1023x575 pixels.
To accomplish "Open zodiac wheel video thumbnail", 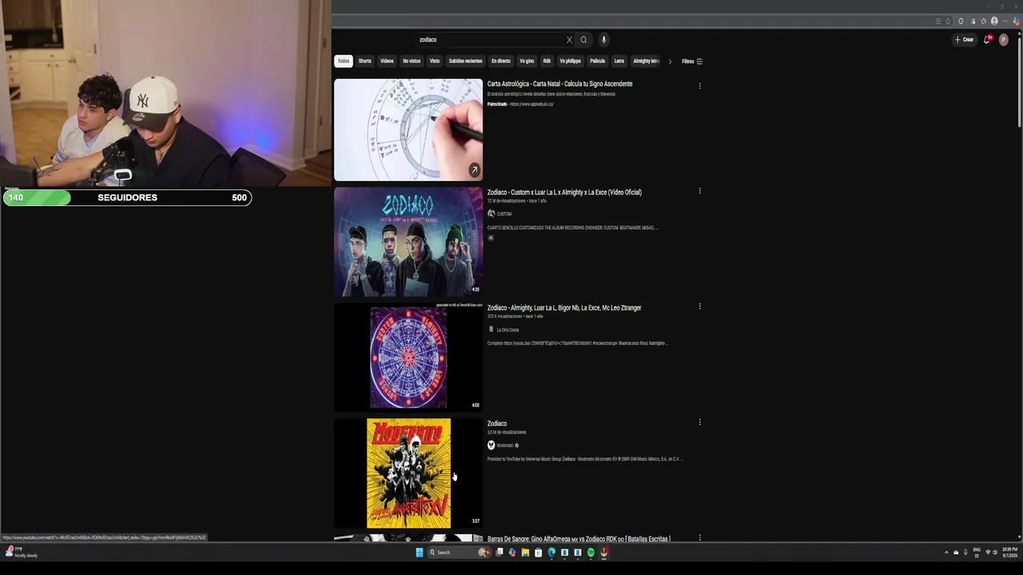I will [408, 358].
